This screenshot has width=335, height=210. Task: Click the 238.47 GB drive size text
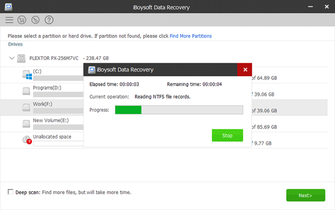click(97, 58)
